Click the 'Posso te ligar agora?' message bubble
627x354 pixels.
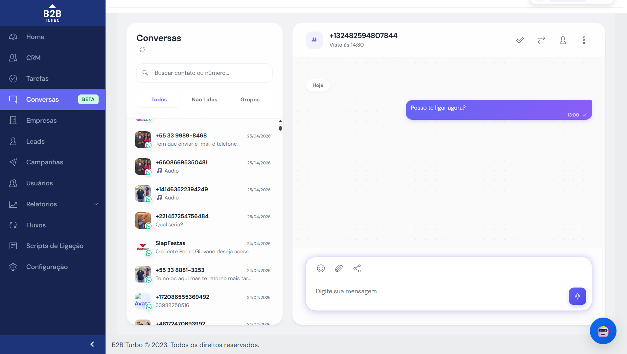click(499, 110)
